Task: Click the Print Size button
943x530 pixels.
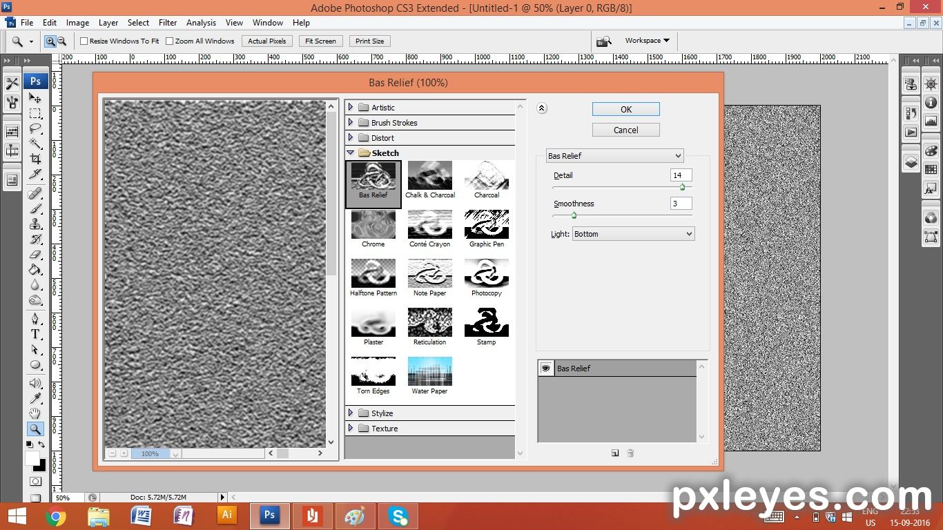Action: (369, 41)
